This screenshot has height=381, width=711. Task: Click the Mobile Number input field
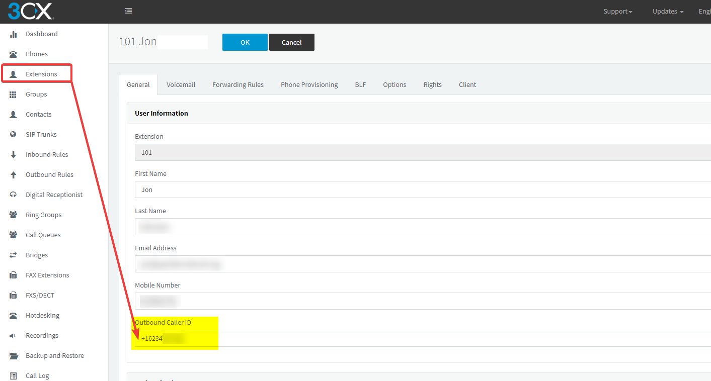pos(423,301)
